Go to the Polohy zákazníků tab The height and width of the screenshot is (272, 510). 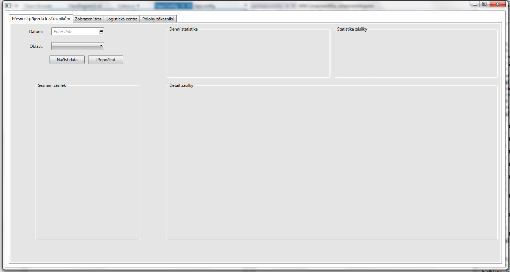click(x=158, y=19)
